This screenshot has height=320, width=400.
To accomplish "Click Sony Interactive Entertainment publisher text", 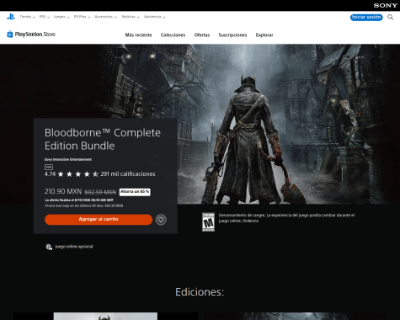I will click(x=68, y=159).
